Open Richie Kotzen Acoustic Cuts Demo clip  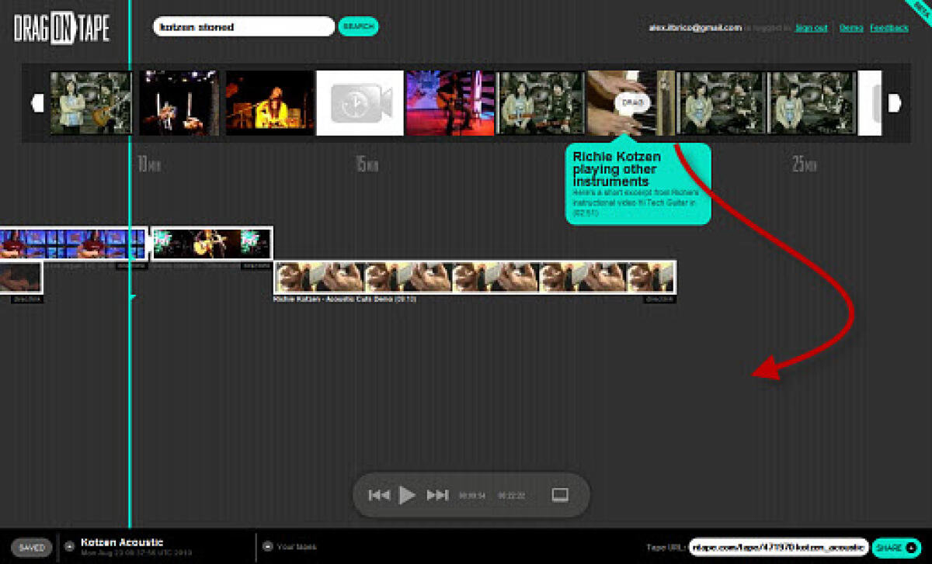[x=475, y=277]
